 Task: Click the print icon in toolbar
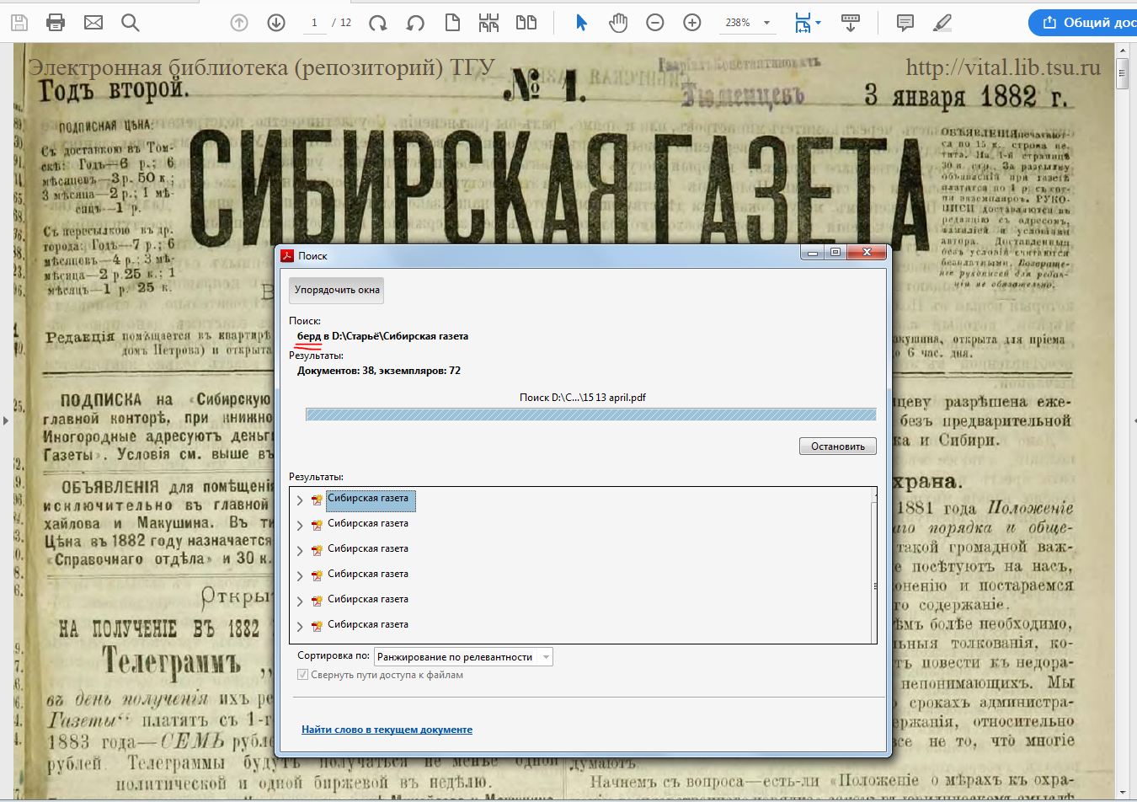click(56, 23)
